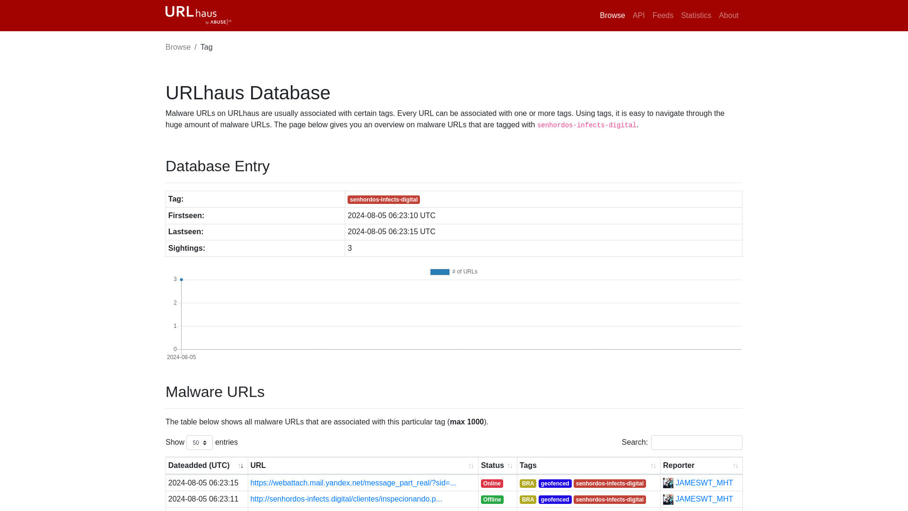908x511 pixels.
Task: Click the Lastseen value 2024-08-05 06:23:15 UTC
Action: pos(392,232)
